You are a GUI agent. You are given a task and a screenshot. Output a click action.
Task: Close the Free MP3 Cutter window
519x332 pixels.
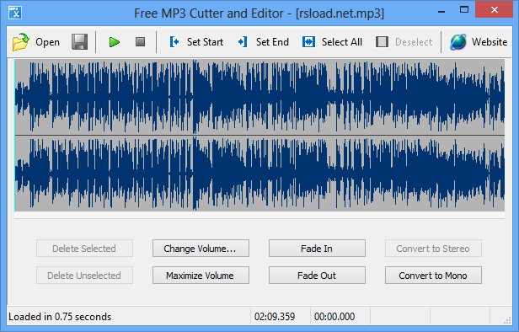[x=495, y=9]
